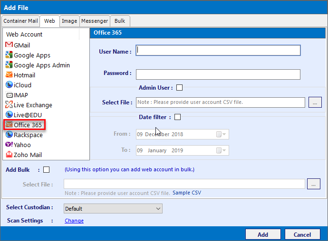Switch to the Web tab
The height and width of the screenshot is (241, 328).
(x=49, y=21)
